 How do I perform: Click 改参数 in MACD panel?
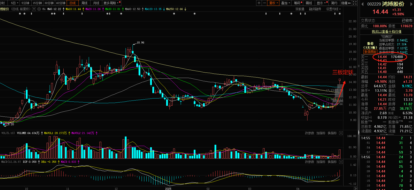(309, 162)
